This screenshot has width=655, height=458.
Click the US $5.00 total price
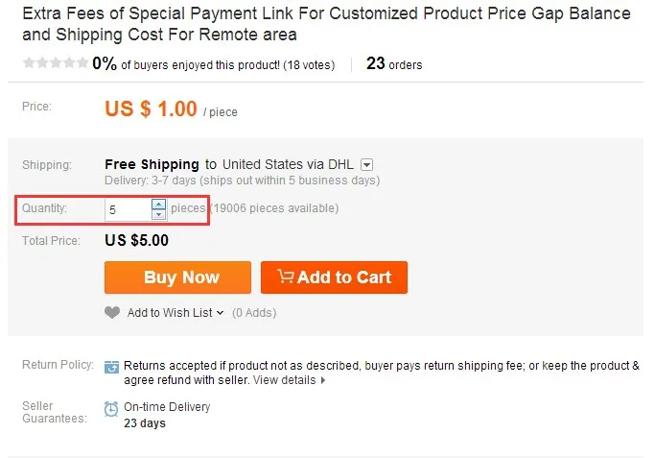[x=136, y=241]
